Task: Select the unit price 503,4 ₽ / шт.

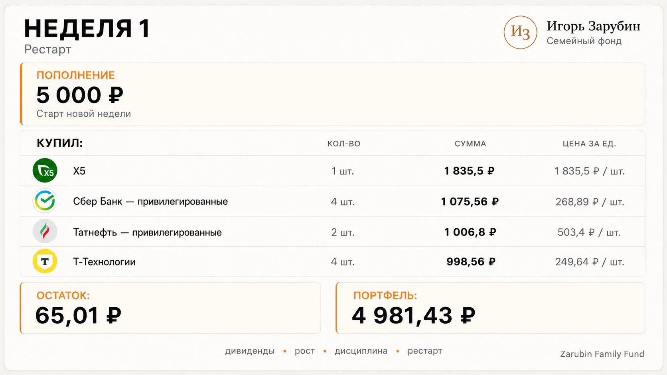Action: click(589, 232)
